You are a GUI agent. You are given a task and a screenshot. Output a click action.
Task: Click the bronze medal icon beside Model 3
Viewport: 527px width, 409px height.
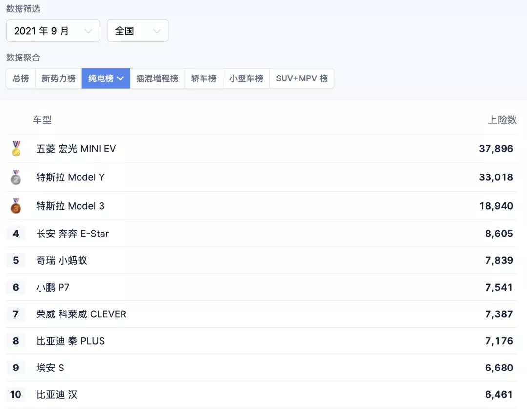16,206
